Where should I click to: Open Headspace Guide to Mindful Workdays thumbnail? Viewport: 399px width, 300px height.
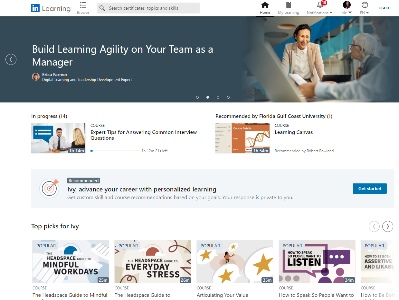[71, 261]
